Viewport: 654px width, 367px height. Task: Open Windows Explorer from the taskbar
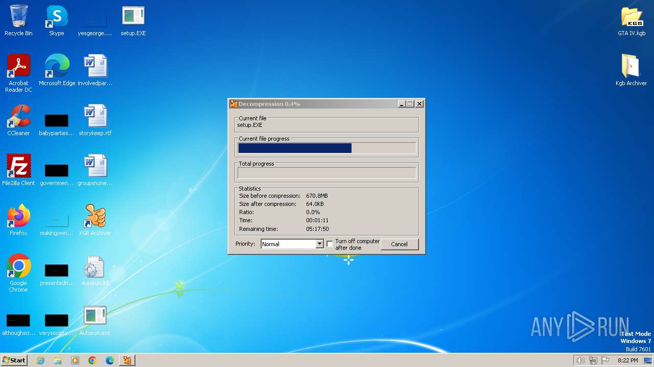click(58, 360)
